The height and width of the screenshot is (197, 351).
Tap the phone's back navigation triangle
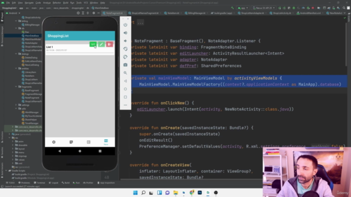click(x=60, y=151)
